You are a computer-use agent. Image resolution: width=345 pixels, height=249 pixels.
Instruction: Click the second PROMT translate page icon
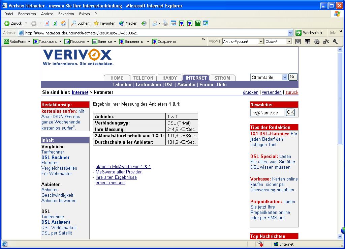point(307,41)
